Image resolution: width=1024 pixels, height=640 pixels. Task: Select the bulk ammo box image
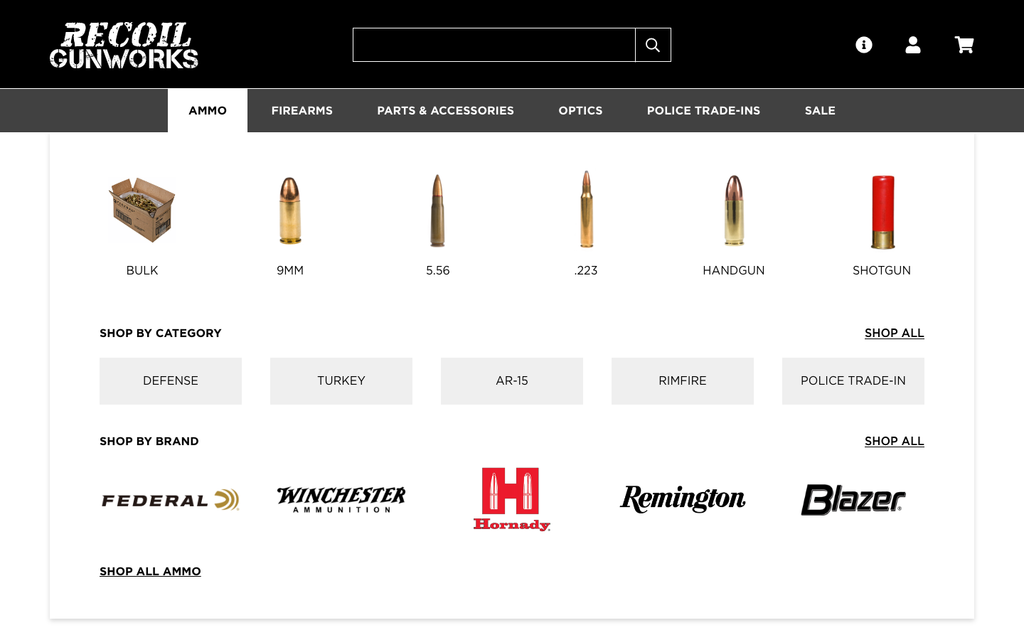[x=142, y=210]
